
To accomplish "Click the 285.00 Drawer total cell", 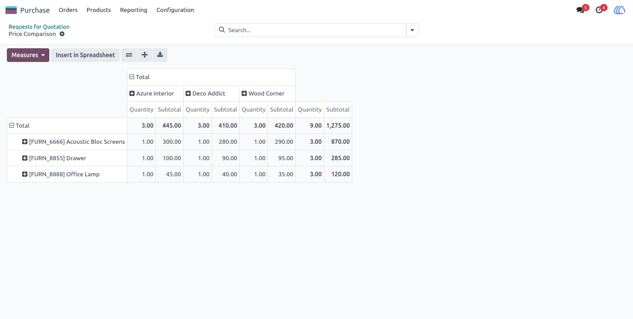I will tap(338, 158).
